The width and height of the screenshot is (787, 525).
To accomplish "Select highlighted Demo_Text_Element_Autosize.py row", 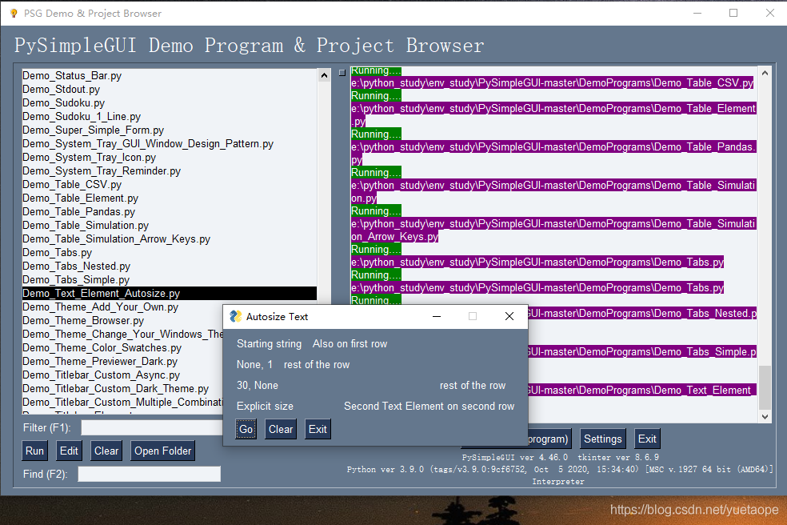I will 169,293.
